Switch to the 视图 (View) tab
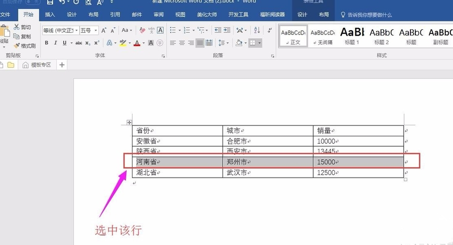 click(180, 15)
